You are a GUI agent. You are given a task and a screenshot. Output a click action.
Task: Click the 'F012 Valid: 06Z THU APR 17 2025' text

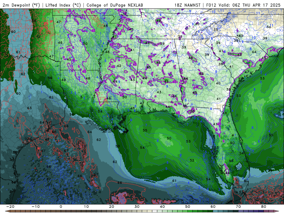[x=243, y=5]
